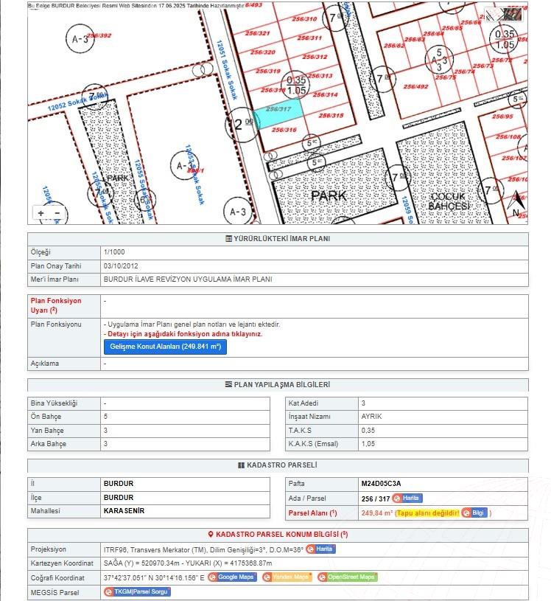Select K.A.K.S (Emsal) value 1,05
551x601 pixels.
pyautogui.click(x=368, y=443)
